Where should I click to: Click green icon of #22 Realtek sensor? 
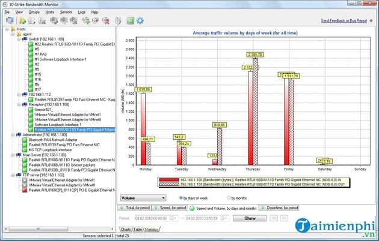tap(31, 44)
